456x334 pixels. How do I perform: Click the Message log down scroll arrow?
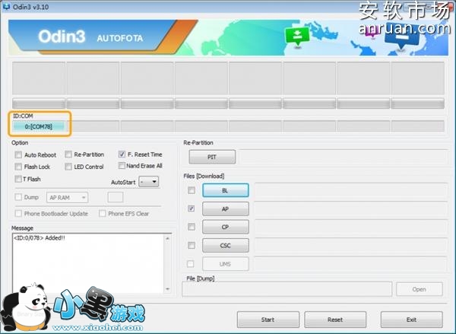[x=167, y=289]
